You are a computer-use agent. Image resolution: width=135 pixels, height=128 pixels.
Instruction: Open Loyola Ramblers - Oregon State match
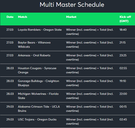coord(40,30)
